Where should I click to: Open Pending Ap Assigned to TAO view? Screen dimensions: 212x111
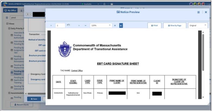pyautogui.click(x=19, y=50)
